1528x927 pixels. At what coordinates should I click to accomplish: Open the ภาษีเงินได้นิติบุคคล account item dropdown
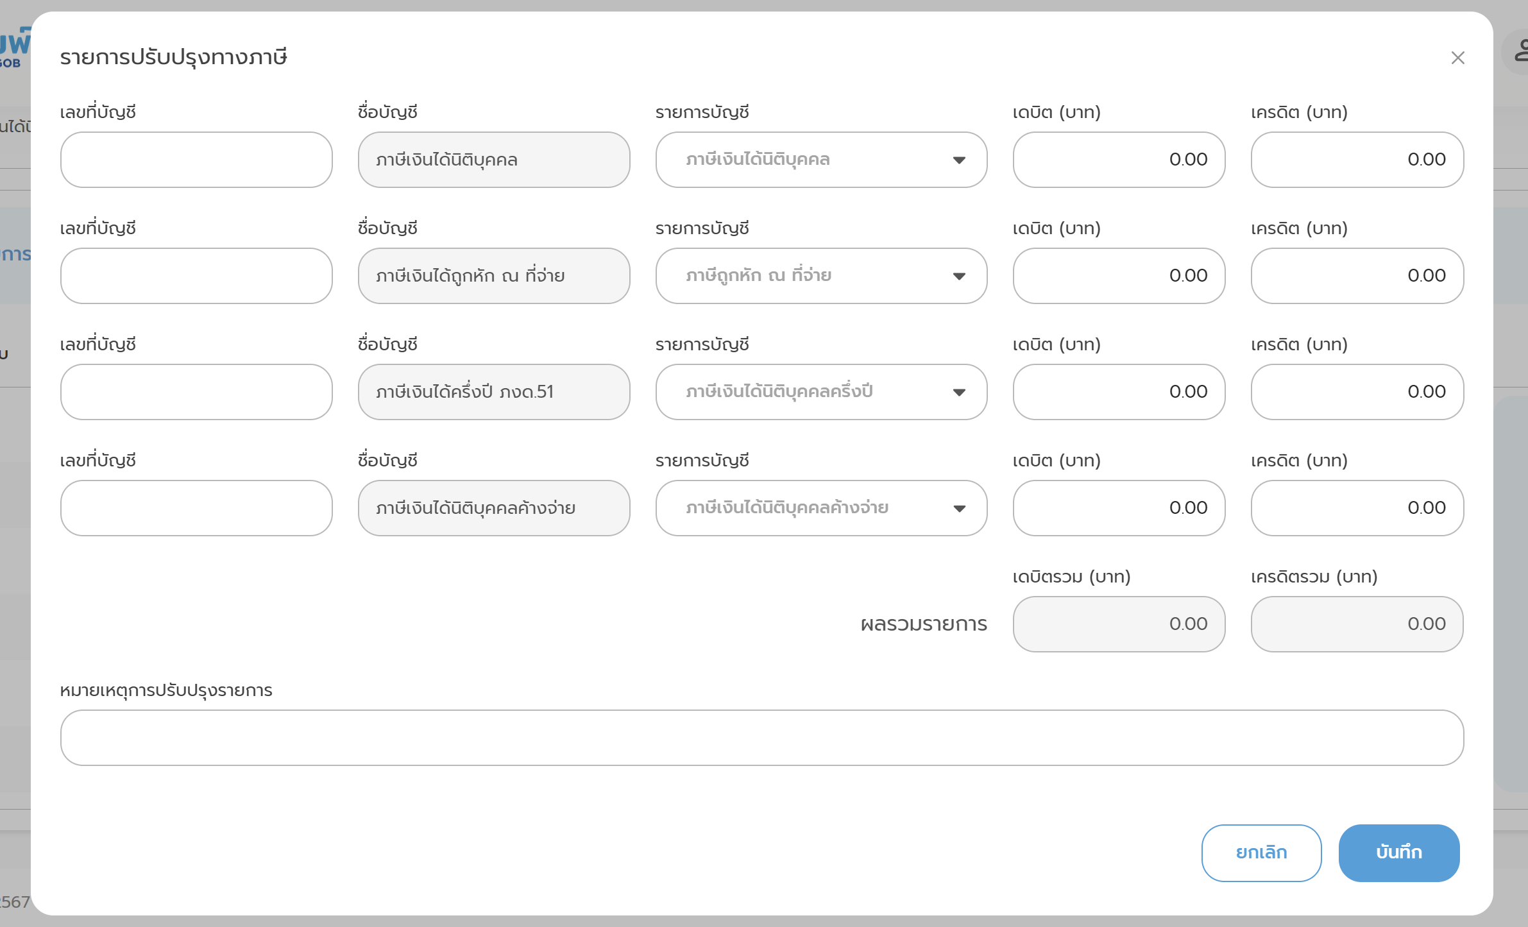[821, 160]
